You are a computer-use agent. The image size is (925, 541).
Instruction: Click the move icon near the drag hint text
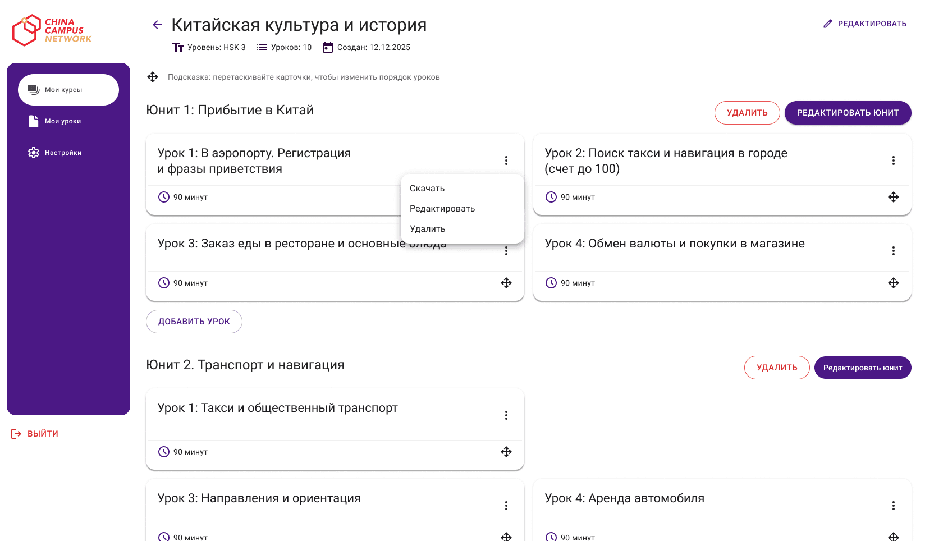click(x=153, y=77)
